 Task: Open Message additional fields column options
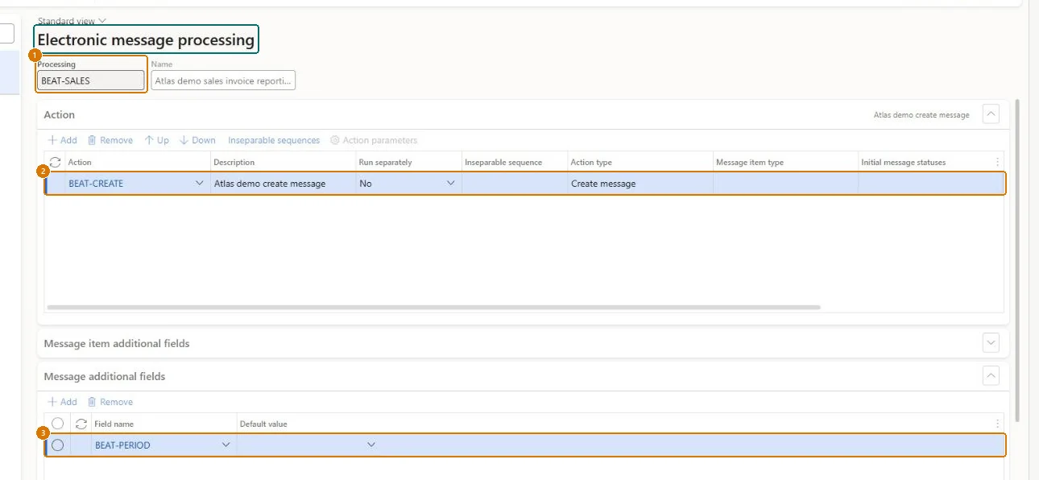[999, 424]
